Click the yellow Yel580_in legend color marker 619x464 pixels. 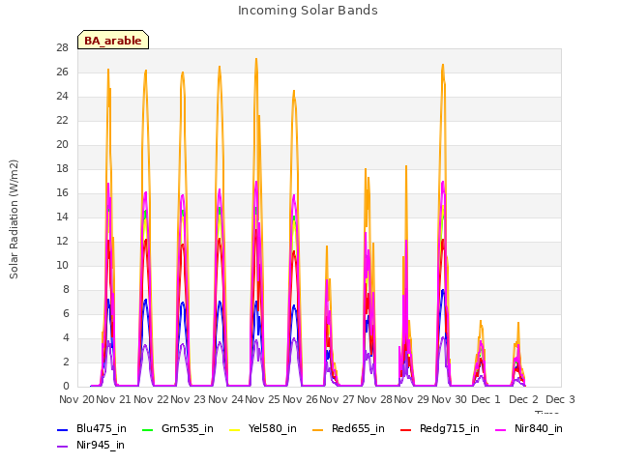tap(234, 429)
